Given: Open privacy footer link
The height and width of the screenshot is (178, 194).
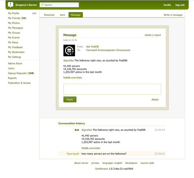Looking at the screenshot, I should (x=95, y=163).
